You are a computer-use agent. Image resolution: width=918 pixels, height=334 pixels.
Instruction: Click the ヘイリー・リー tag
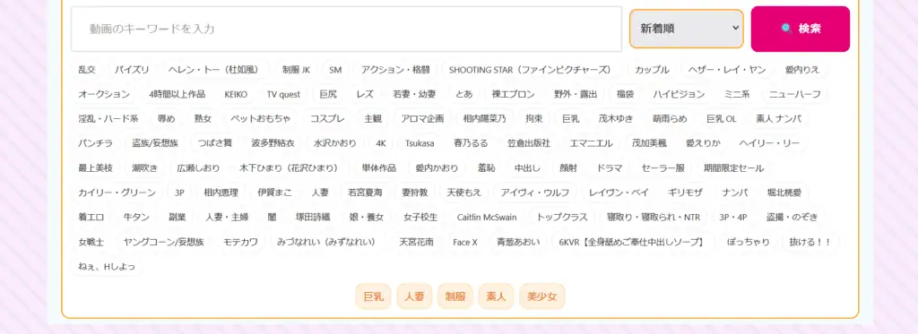point(769,143)
